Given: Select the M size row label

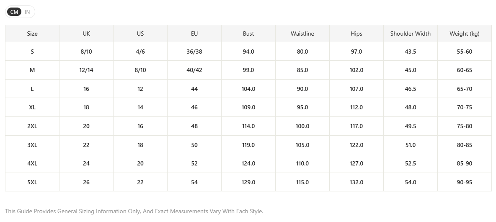Looking at the screenshot, I should pos(32,70).
